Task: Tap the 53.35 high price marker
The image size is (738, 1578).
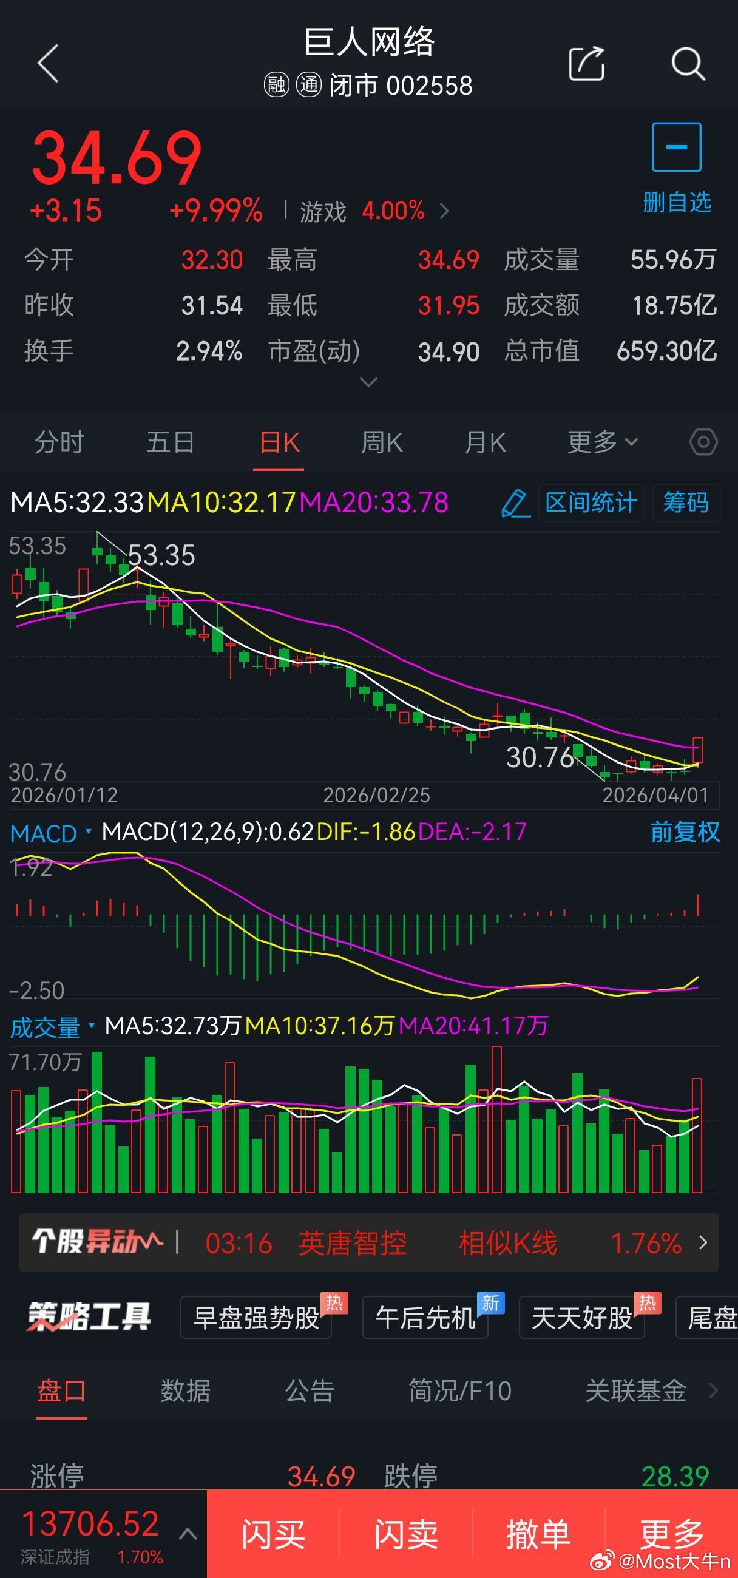Action: (x=161, y=555)
